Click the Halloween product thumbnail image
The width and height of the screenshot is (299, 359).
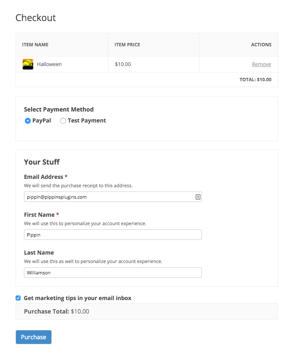[28, 64]
